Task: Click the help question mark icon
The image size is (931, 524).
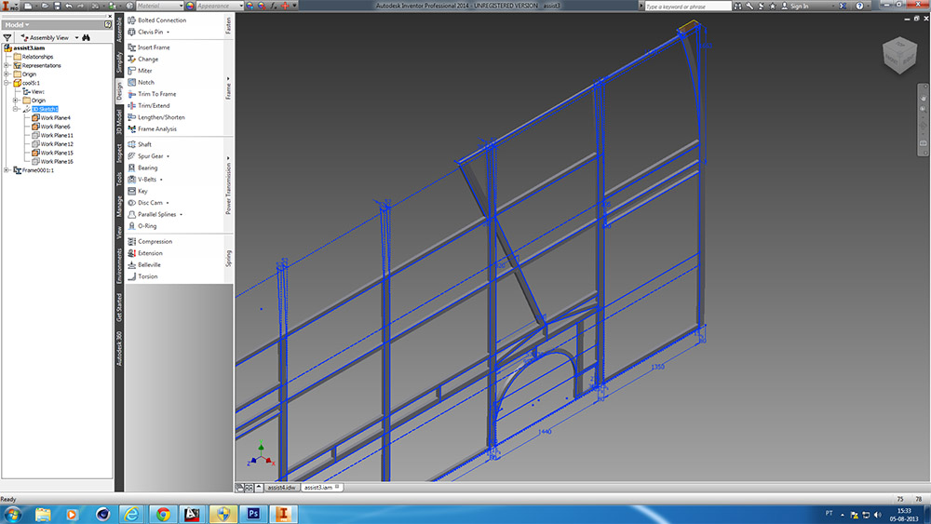Action: point(859,6)
